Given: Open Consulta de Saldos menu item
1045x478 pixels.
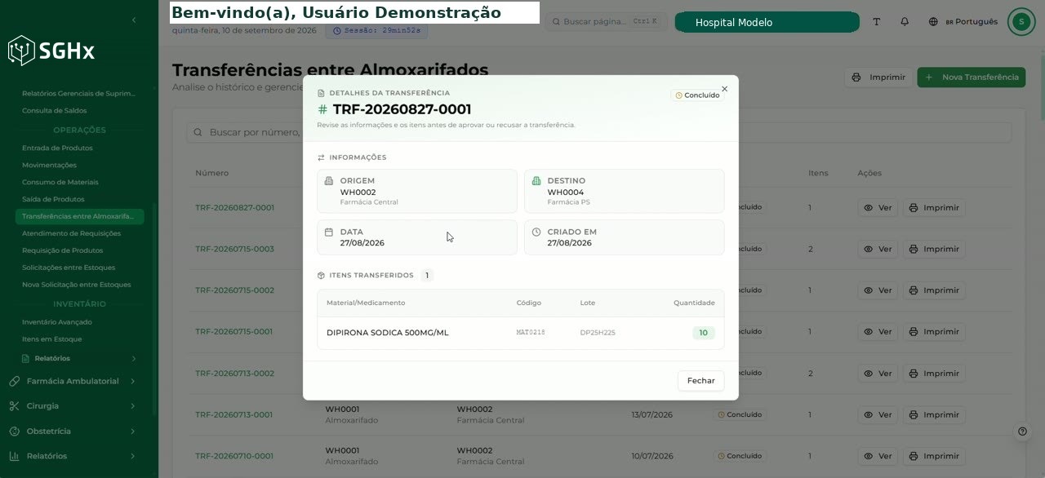Looking at the screenshot, I should click(54, 111).
